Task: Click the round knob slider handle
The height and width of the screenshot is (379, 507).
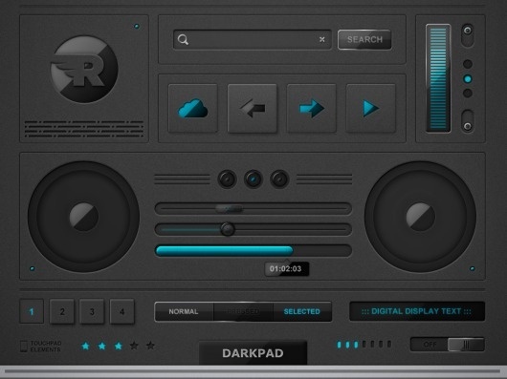Action: coord(228,229)
